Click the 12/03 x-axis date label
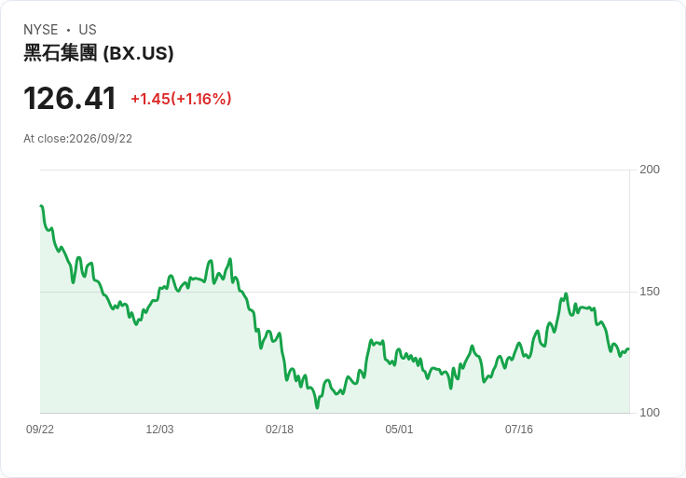This screenshot has height=478, width=686. (x=159, y=429)
